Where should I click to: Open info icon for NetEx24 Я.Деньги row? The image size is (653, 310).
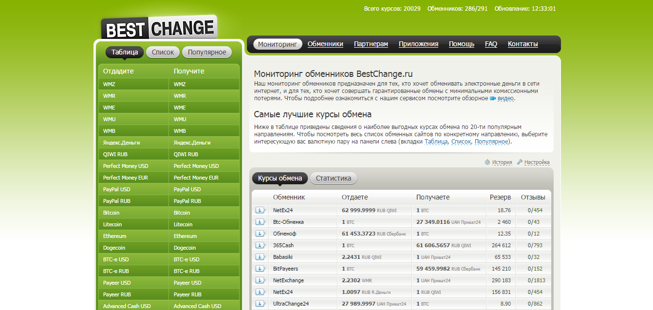pos(261,292)
